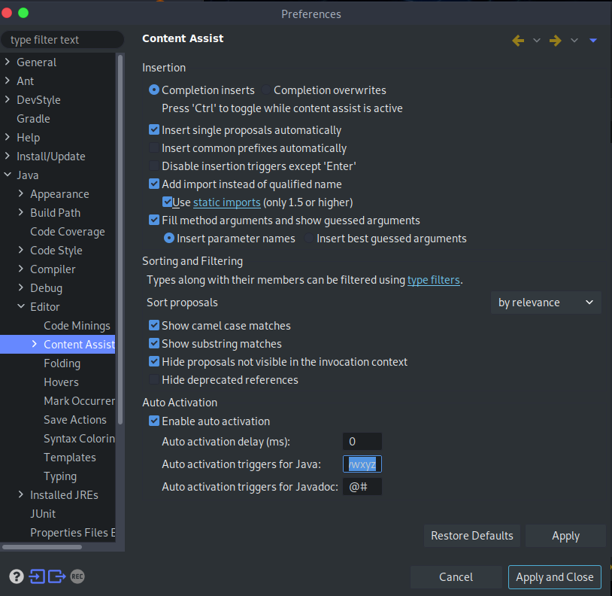The image size is (612, 596).
Task: Go forward using the yellow right arrow
Action: point(556,40)
